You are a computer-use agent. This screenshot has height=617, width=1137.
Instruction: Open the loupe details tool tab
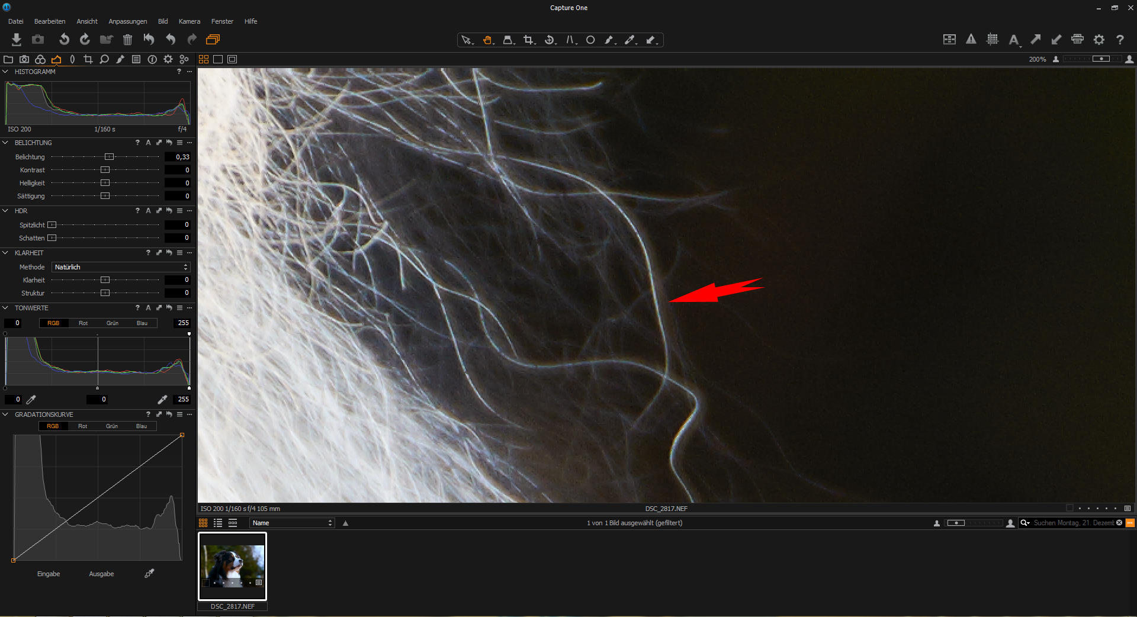[x=104, y=59]
